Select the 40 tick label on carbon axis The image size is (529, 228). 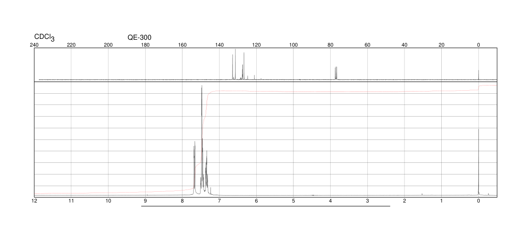coord(405,45)
